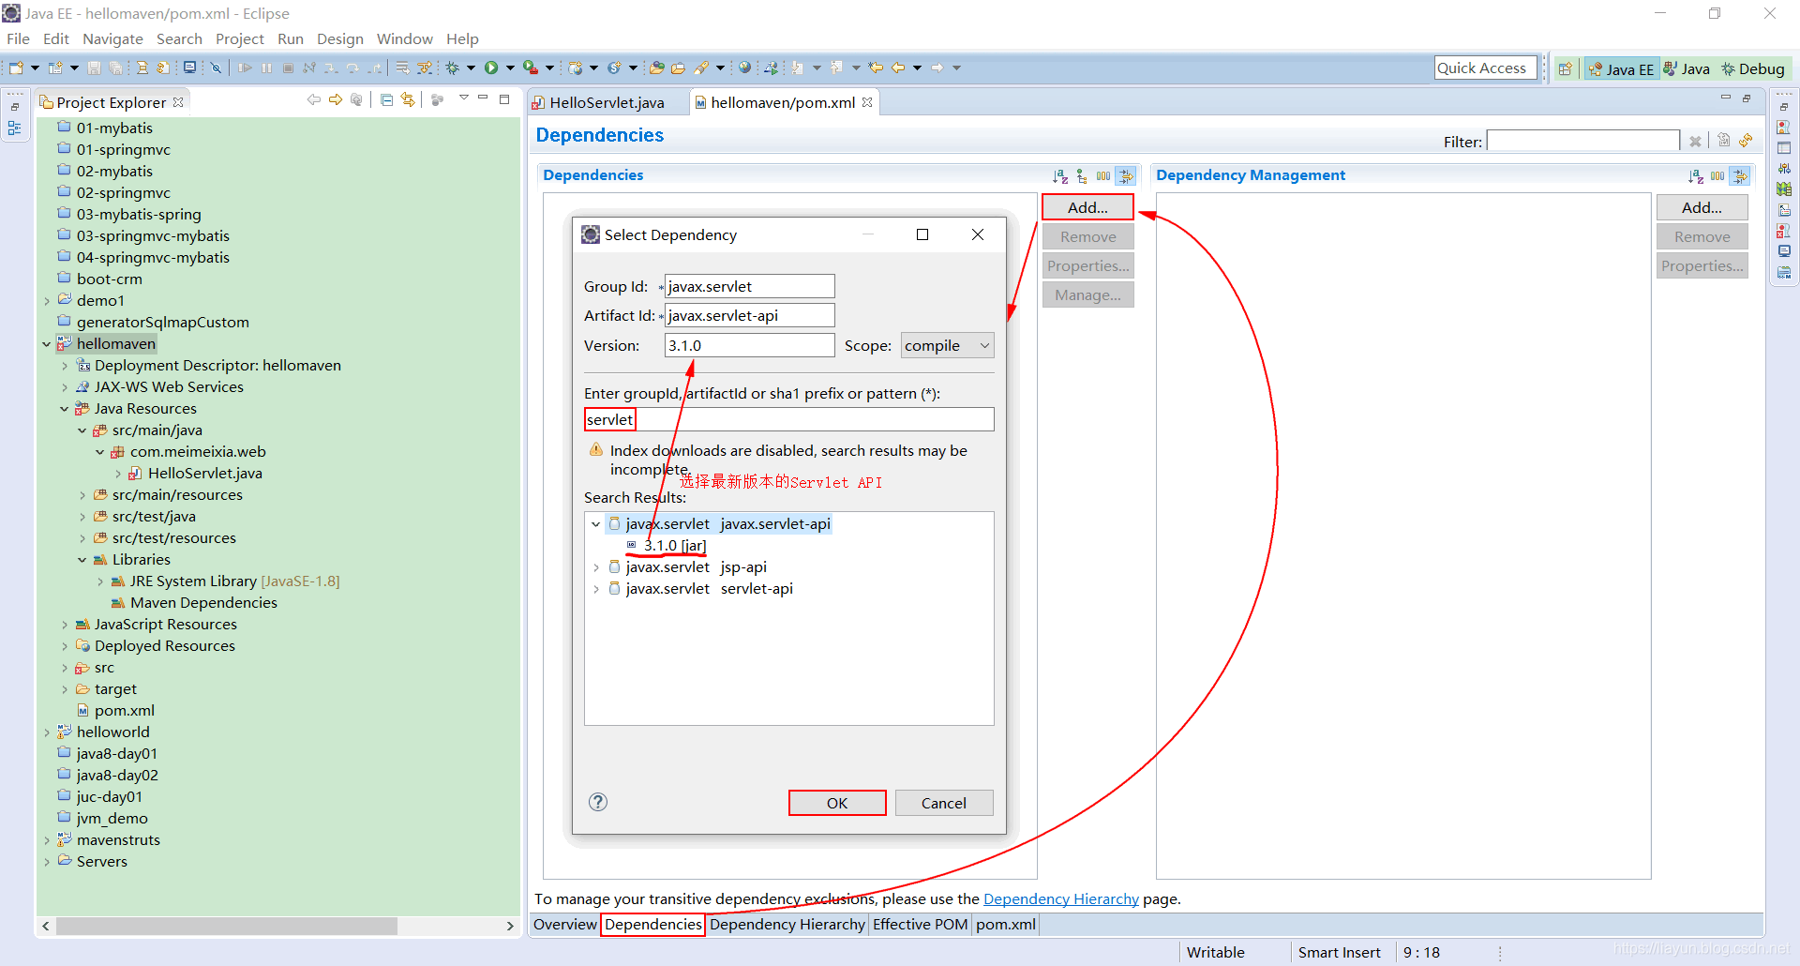Click the Last Edit Location icon
1800x966 pixels.
tap(876, 68)
